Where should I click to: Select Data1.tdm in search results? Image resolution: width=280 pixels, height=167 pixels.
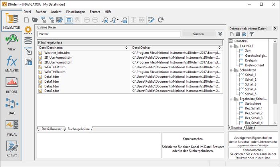[x=51, y=82]
